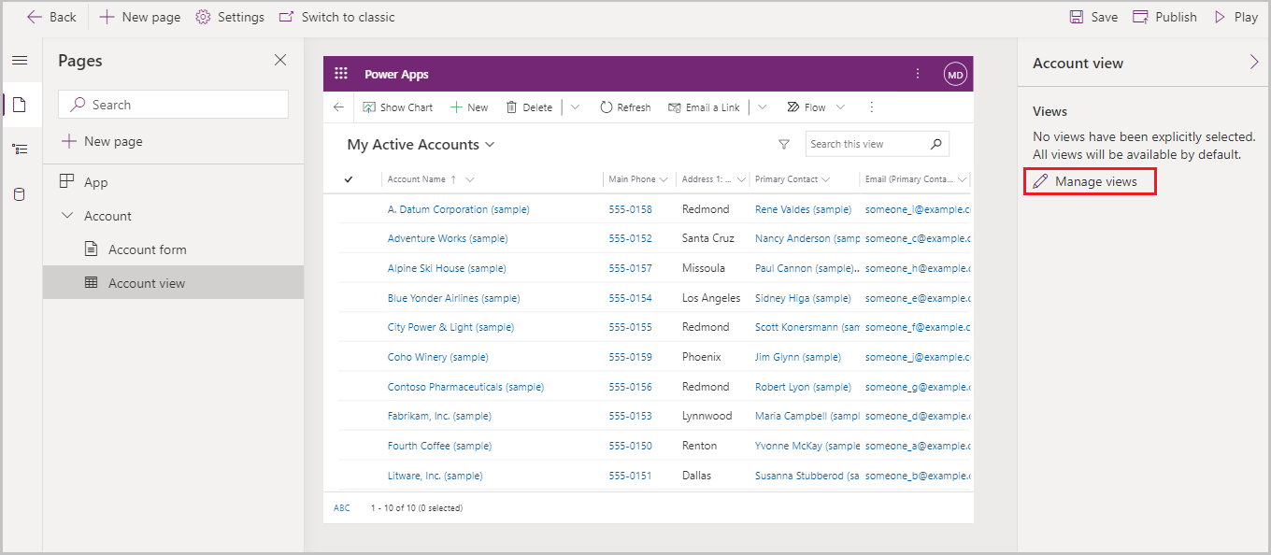Click the Delete icon in command bar
1271x555 pixels.
511,107
